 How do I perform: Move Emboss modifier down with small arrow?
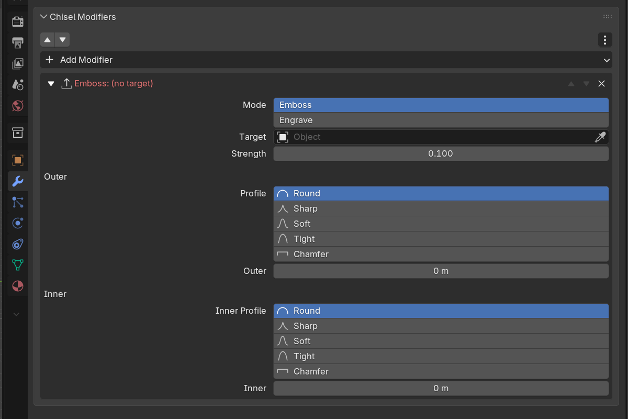[x=586, y=84]
